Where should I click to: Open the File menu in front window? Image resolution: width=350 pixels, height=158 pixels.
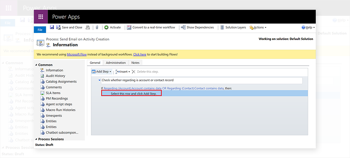[x=40, y=30]
